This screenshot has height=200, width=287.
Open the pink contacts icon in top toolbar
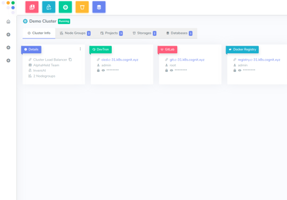pos(32,7)
